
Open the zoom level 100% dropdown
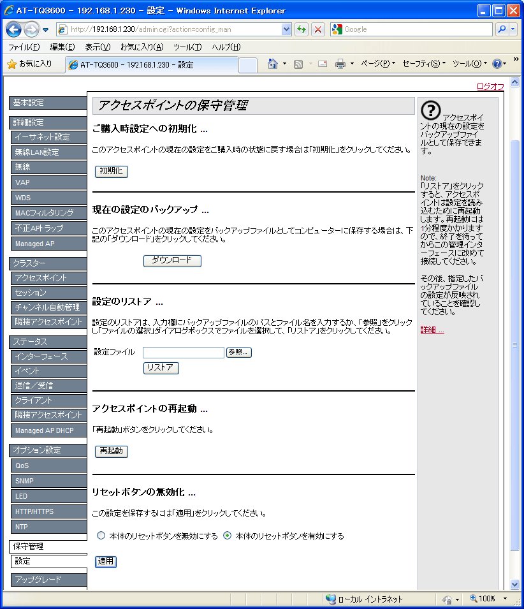(505, 599)
